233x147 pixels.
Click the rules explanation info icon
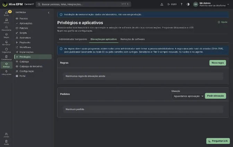tap(61, 49)
